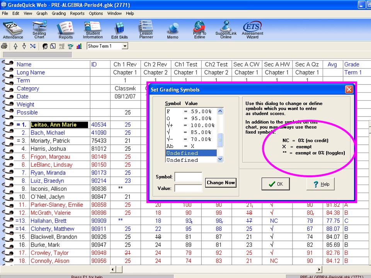Image resolution: width=371 pixels, height=278 pixels.
Task: Open the Memo pushpin tool
Action: click(172, 31)
